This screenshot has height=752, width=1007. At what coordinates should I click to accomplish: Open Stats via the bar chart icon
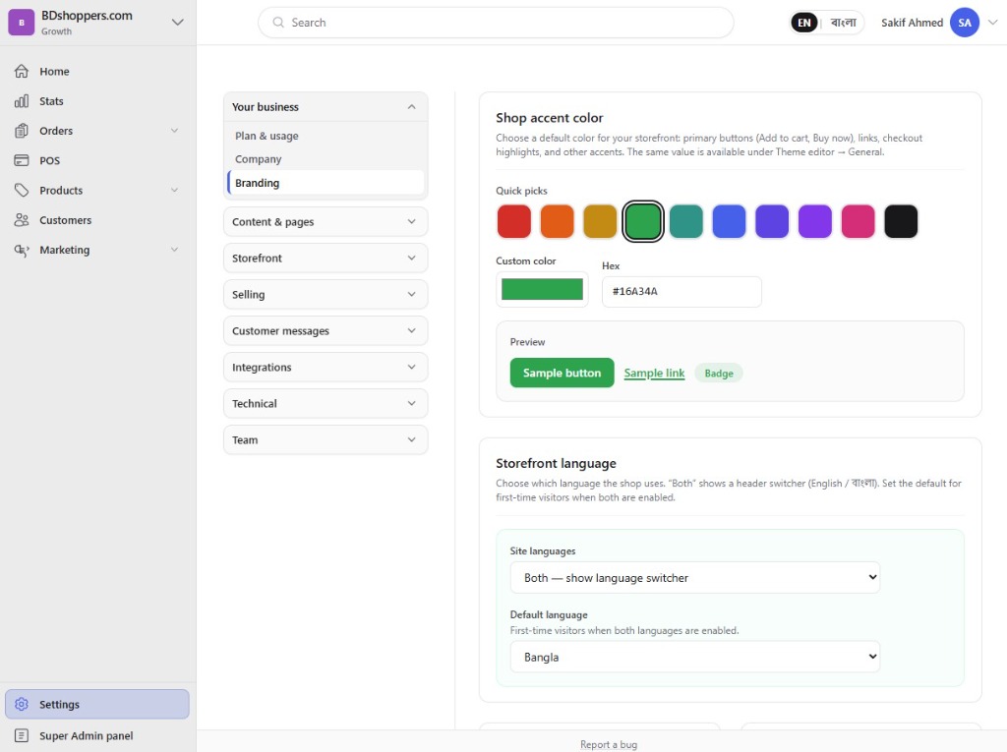(x=22, y=101)
